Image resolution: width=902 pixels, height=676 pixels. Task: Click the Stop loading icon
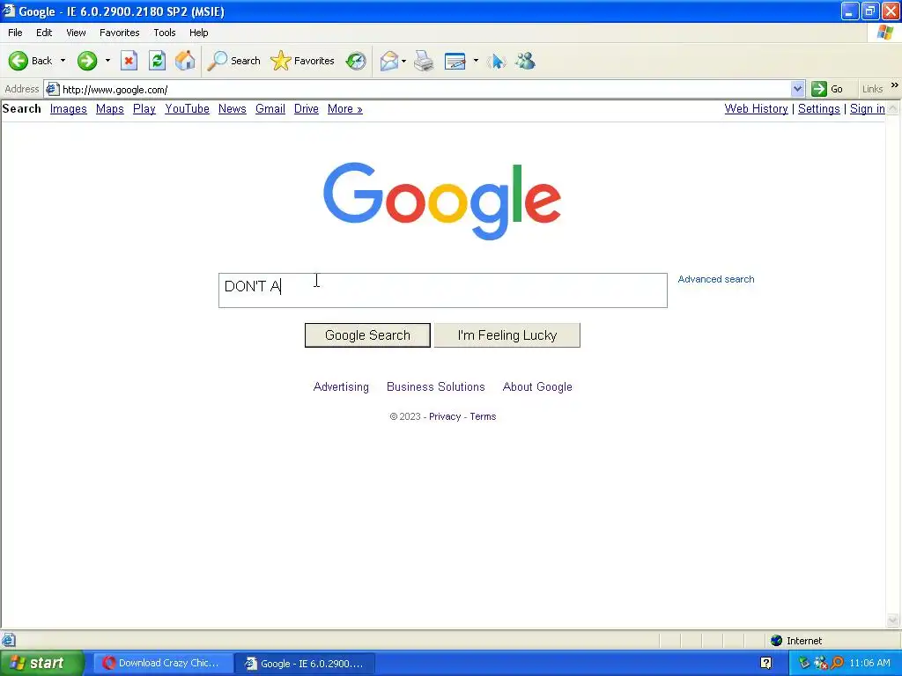coord(129,61)
